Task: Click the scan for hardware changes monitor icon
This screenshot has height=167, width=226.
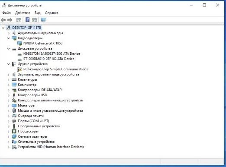Action: [43, 20]
